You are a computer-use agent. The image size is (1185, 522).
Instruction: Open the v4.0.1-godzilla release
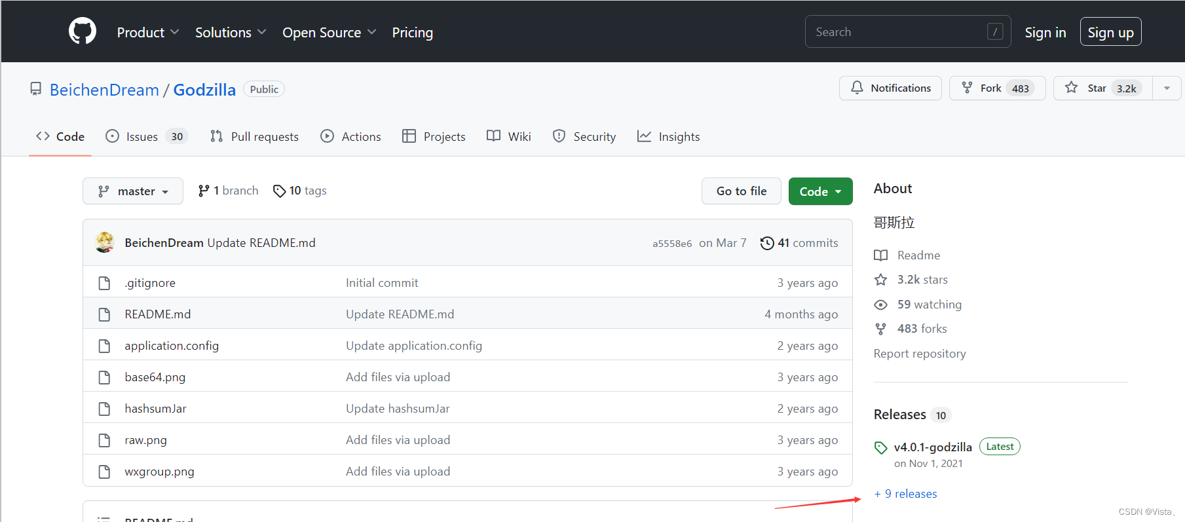[x=933, y=447]
